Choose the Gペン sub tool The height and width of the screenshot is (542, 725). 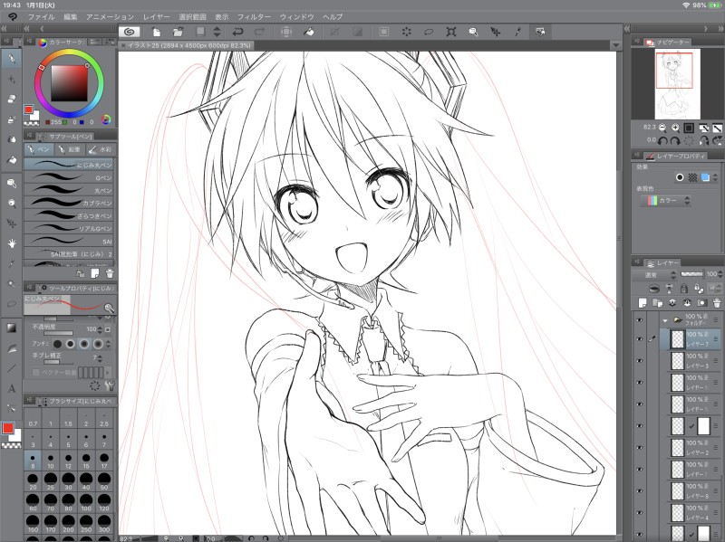point(70,177)
